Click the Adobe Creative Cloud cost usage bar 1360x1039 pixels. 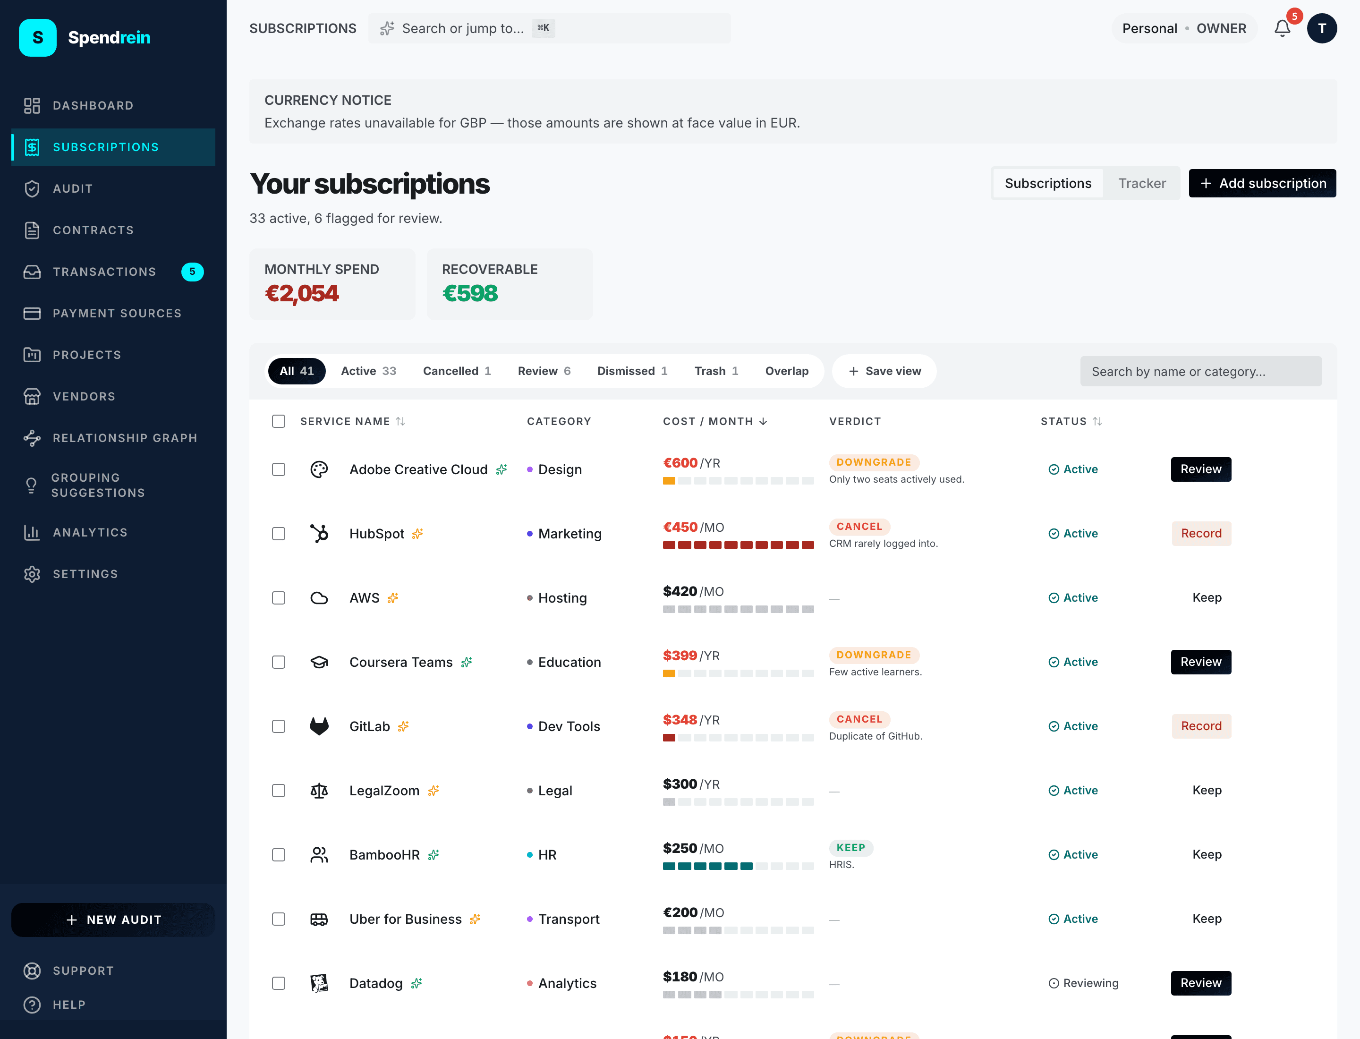[738, 481]
